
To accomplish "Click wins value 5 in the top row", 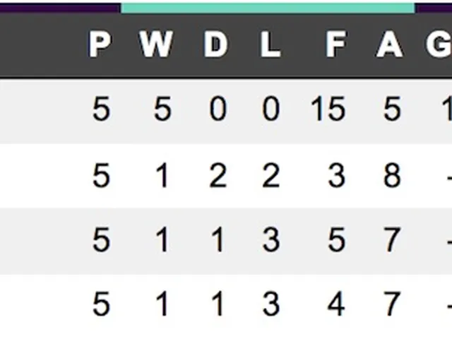I will [x=162, y=110].
